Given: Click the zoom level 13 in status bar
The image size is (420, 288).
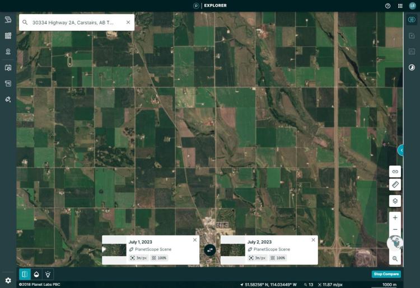Looking at the screenshot, I should pyautogui.click(x=309, y=285).
